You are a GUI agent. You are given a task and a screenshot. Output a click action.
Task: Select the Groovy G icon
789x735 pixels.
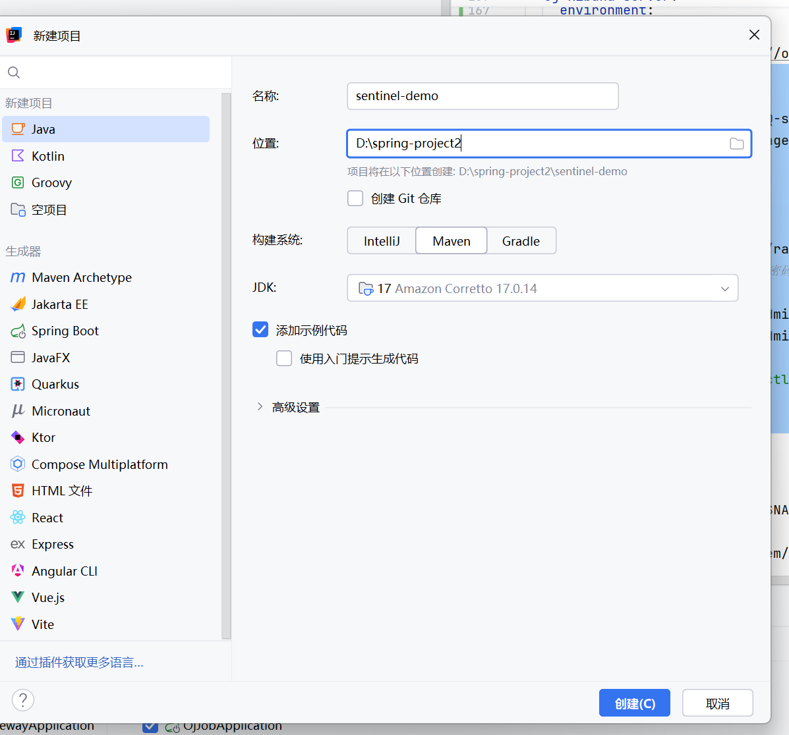click(x=18, y=182)
